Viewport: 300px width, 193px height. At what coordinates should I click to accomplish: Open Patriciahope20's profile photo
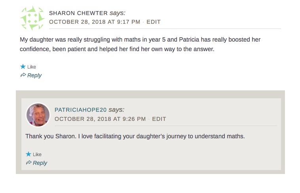[38, 115]
